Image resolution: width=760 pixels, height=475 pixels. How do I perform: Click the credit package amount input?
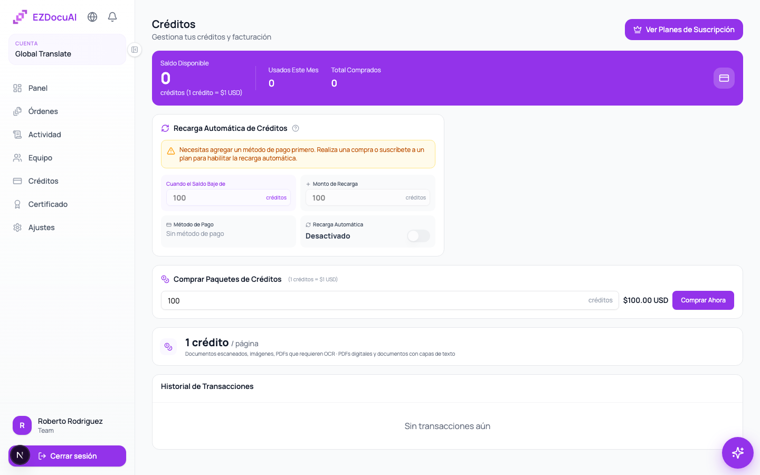click(x=389, y=300)
